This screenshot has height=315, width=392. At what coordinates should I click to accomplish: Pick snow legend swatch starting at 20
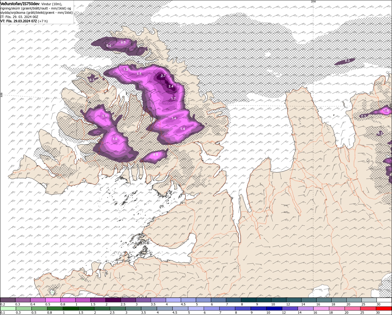coord(354,300)
